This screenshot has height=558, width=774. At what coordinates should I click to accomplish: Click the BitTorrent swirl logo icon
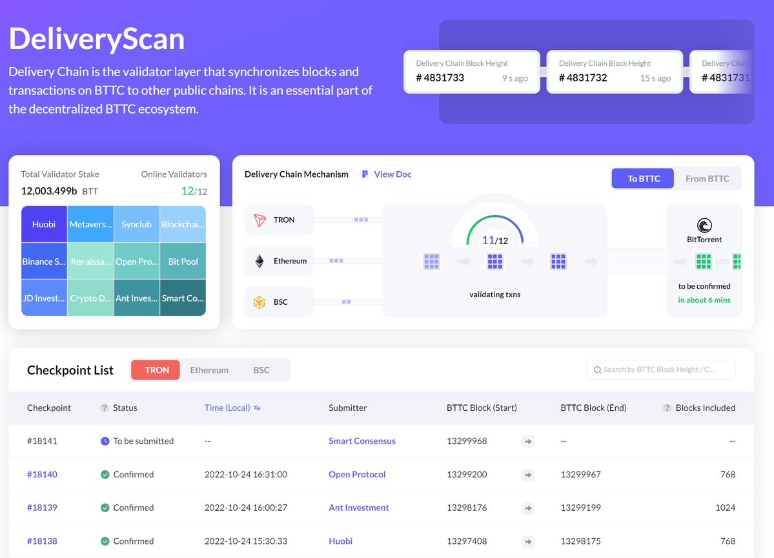click(704, 225)
